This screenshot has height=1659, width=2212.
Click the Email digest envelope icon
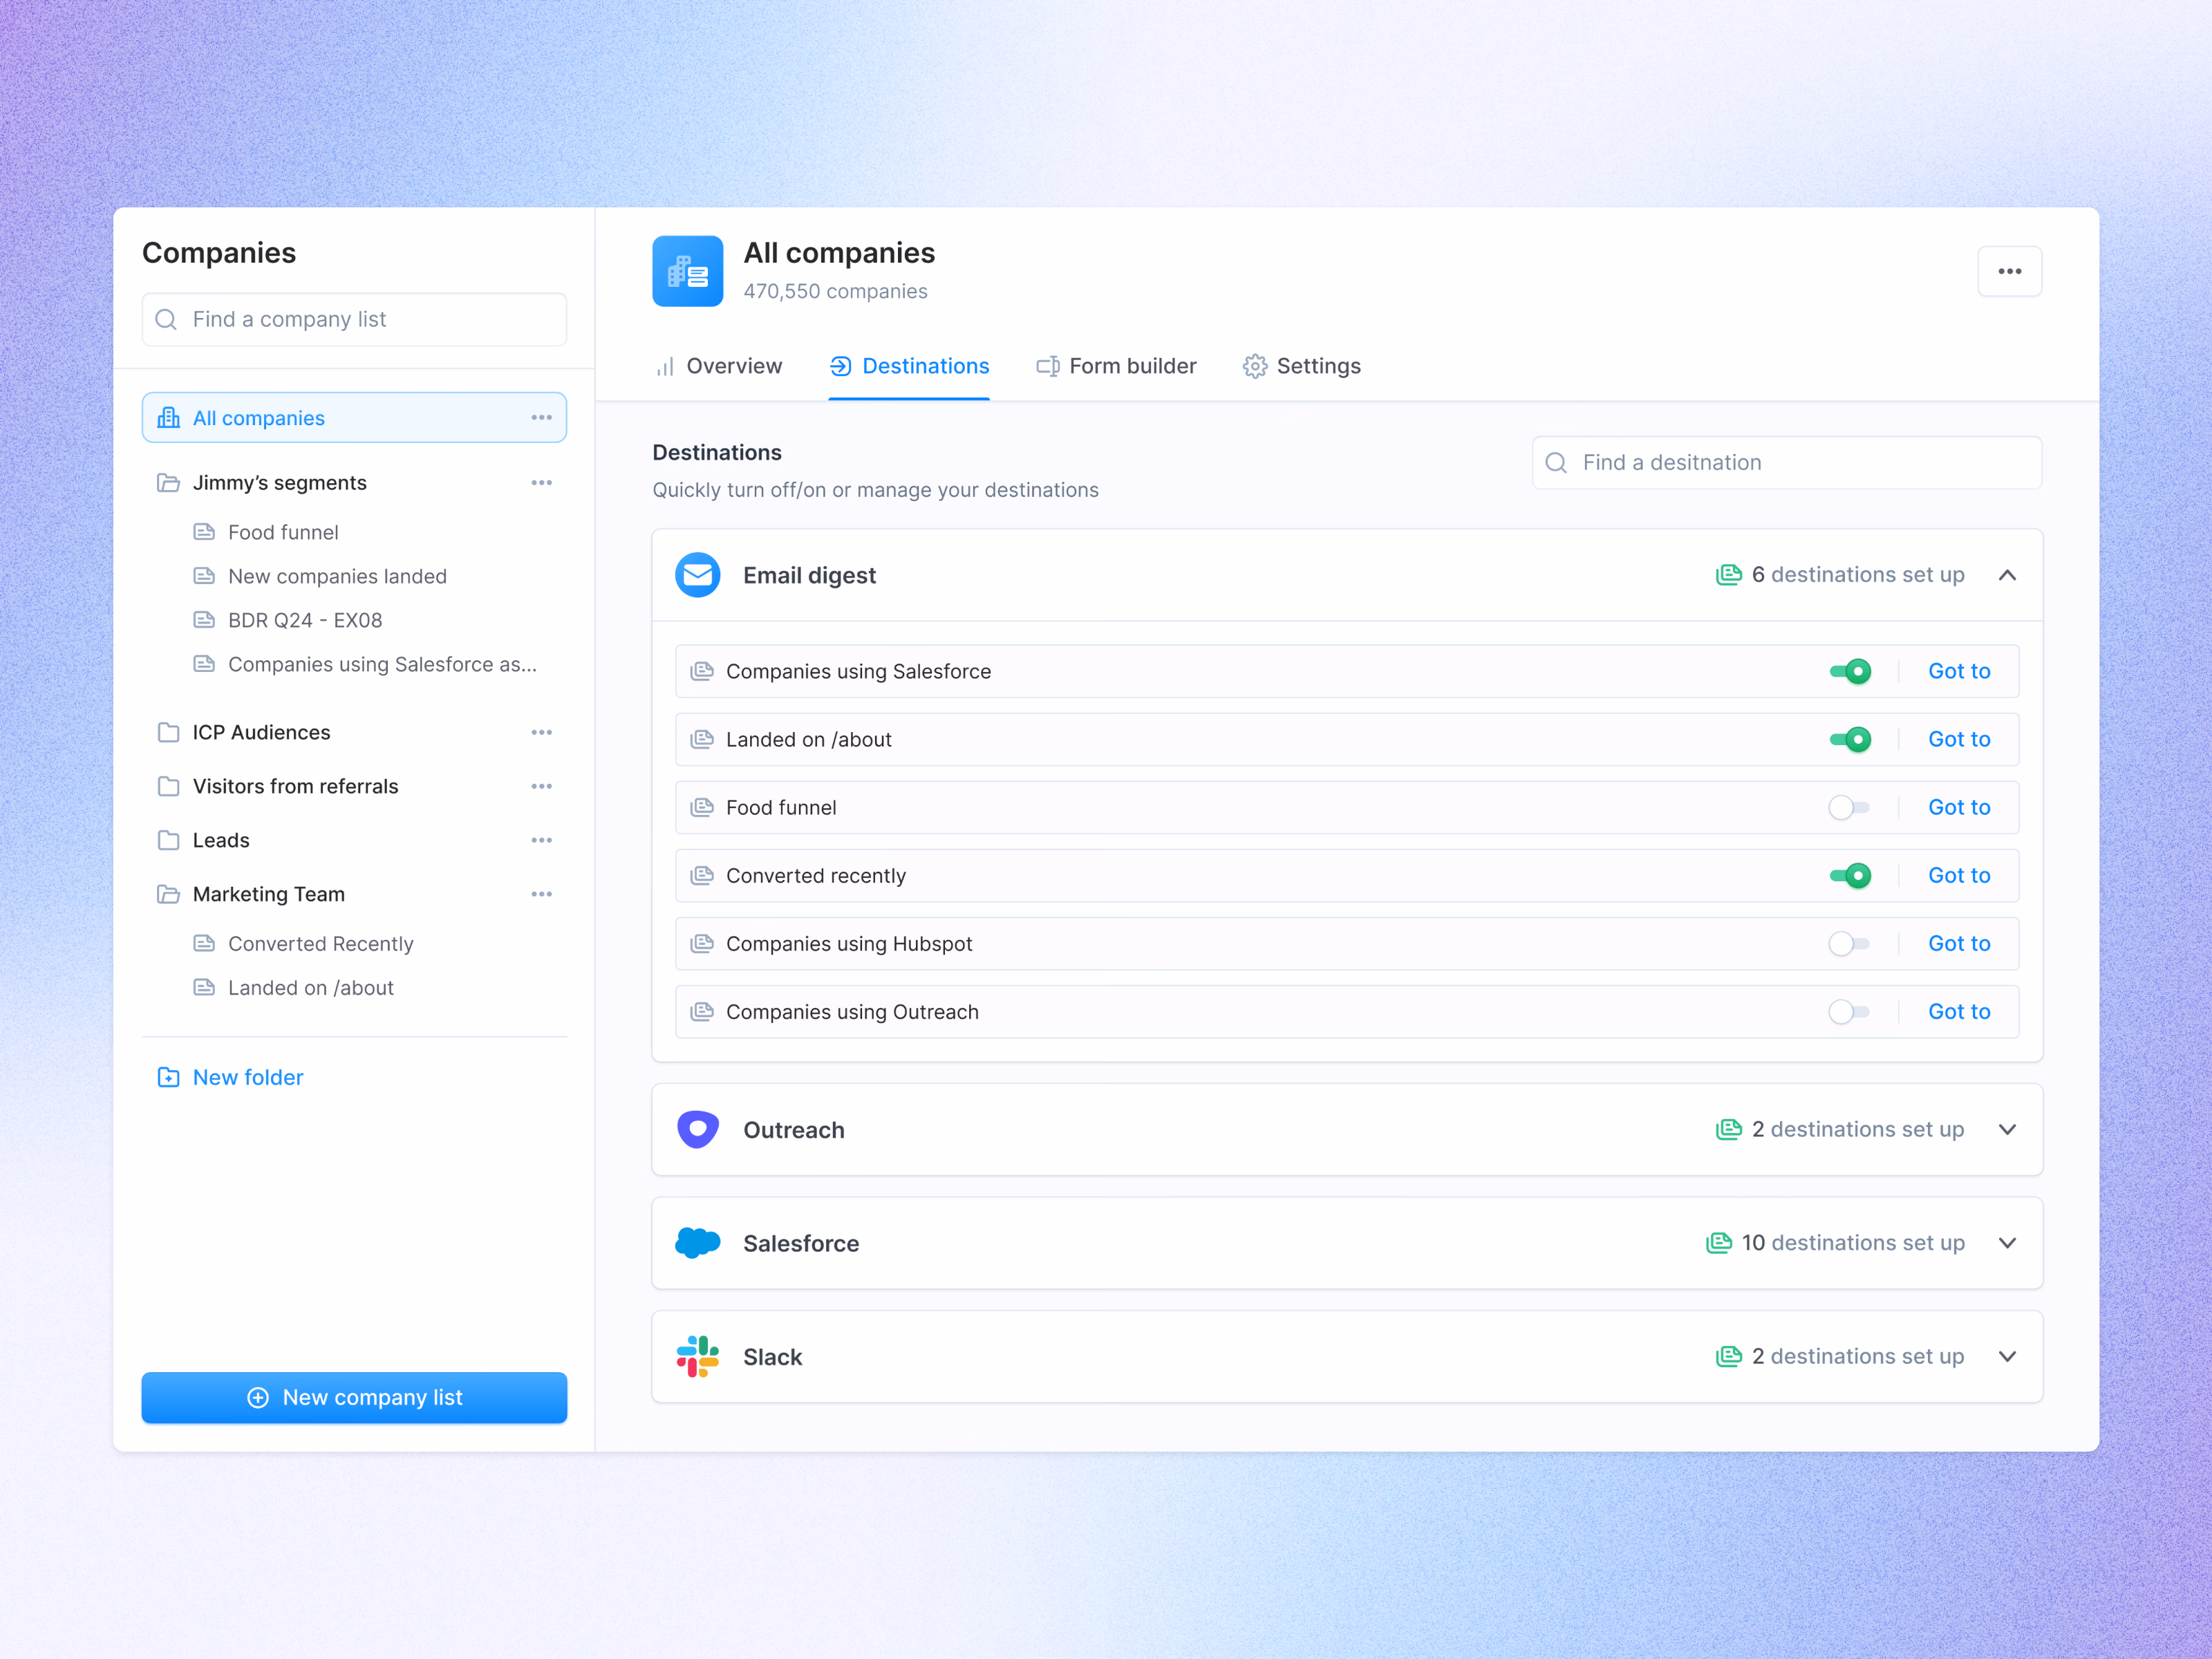(x=698, y=575)
